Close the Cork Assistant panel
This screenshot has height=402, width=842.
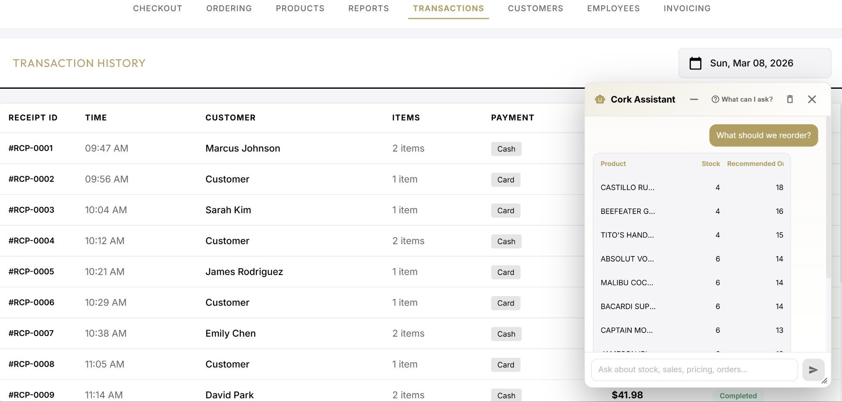812,99
